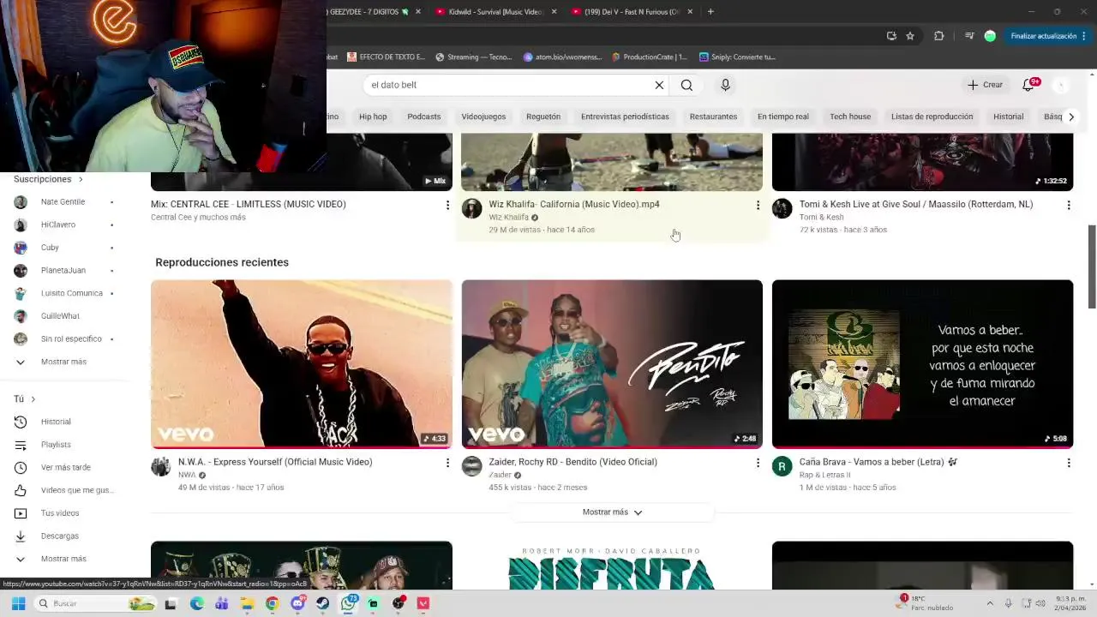Open Tus videos in the sidebar
The height and width of the screenshot is (617, 1097).
(60, 513)
